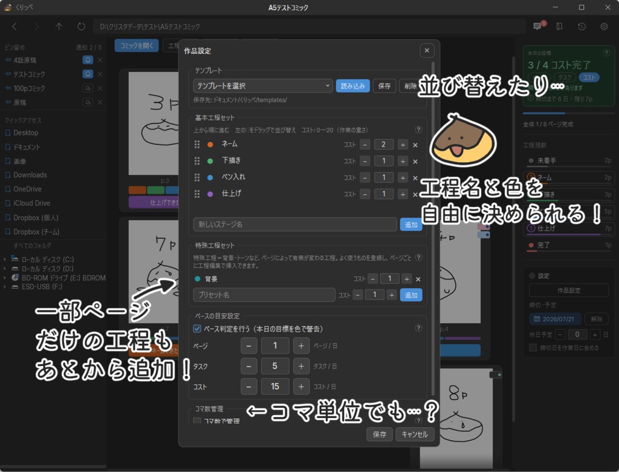Image resolution: width=619 pixels, height=472 pixels.
Task: Open Downloads in quick access
Action: point(30,175)
